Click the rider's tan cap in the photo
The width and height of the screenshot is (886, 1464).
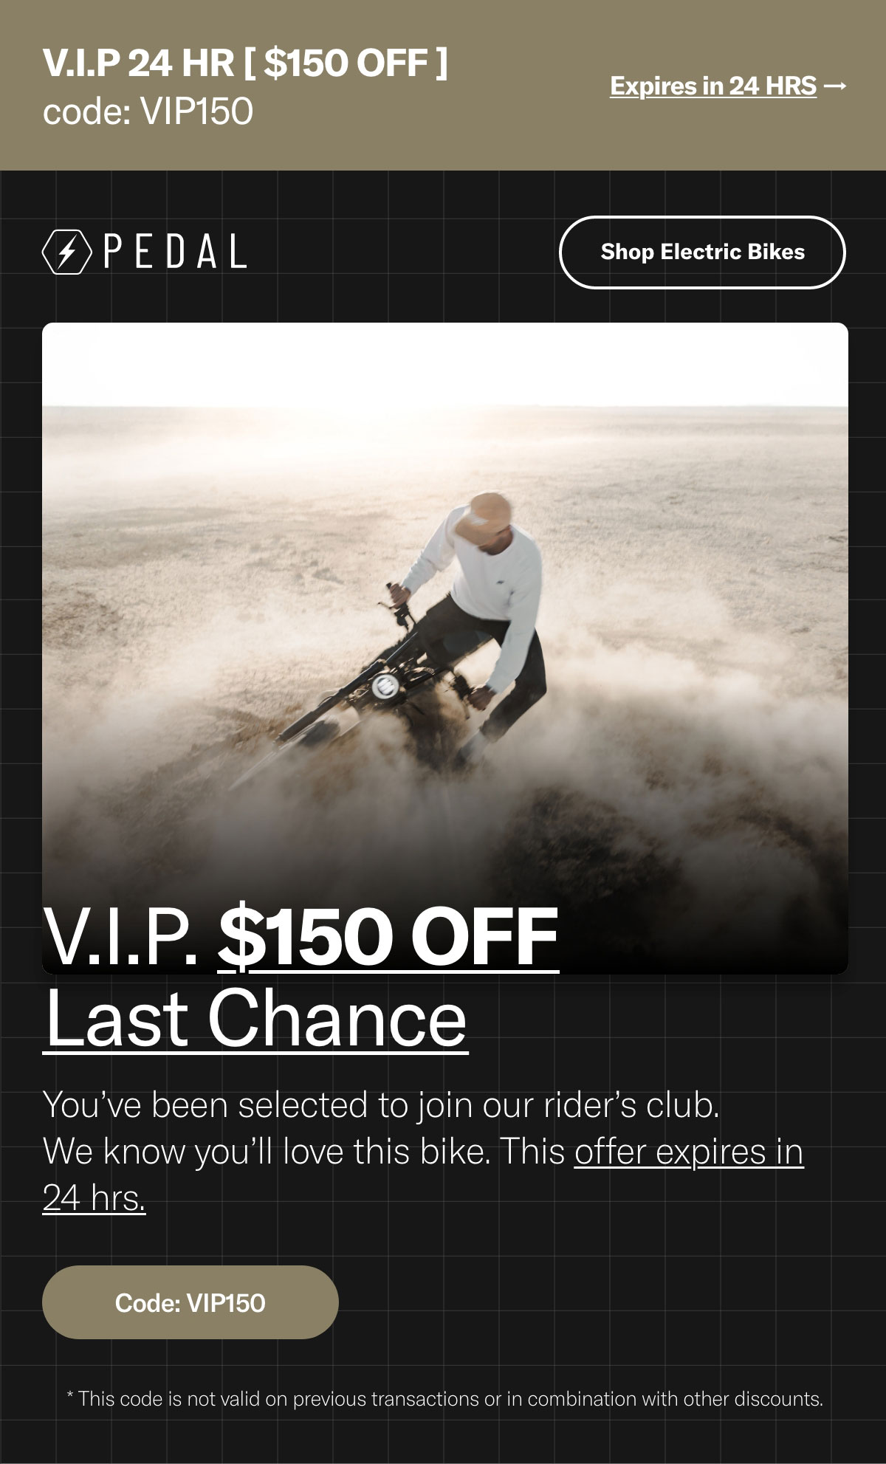[488, 518]
